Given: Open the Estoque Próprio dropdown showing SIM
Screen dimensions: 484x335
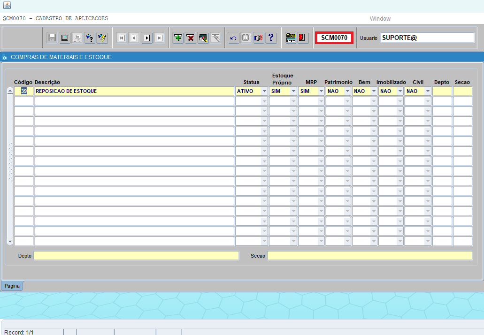Looking at the screenshot, I should tap(293, 91).
